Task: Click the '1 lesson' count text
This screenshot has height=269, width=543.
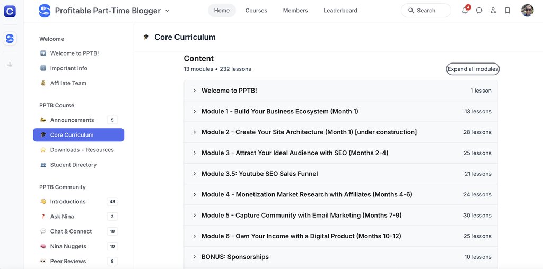Action: coord(481,91)
